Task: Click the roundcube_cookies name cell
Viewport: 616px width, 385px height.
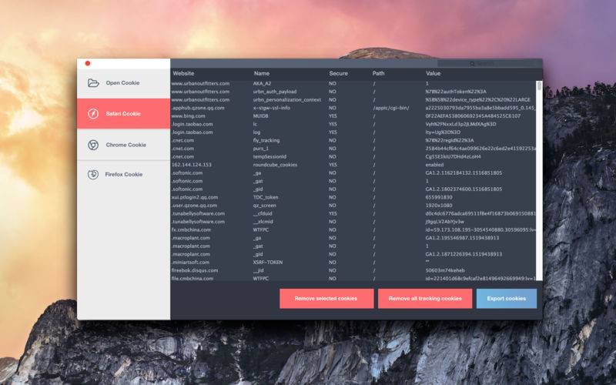Action: click(275, 165)
